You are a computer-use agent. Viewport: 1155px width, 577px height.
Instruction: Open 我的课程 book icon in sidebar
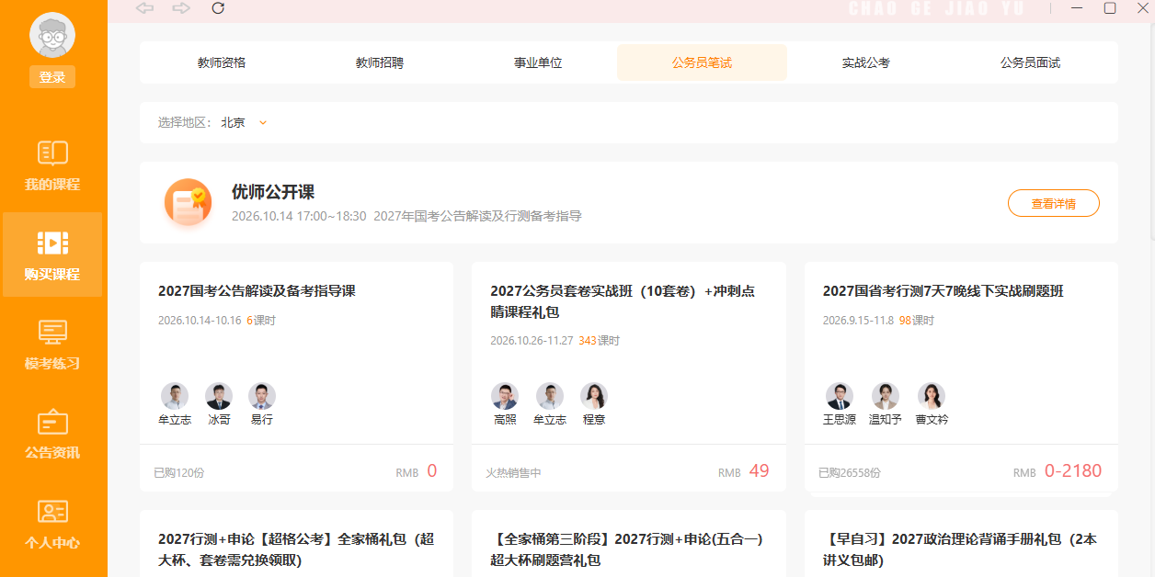coord(52,153)
